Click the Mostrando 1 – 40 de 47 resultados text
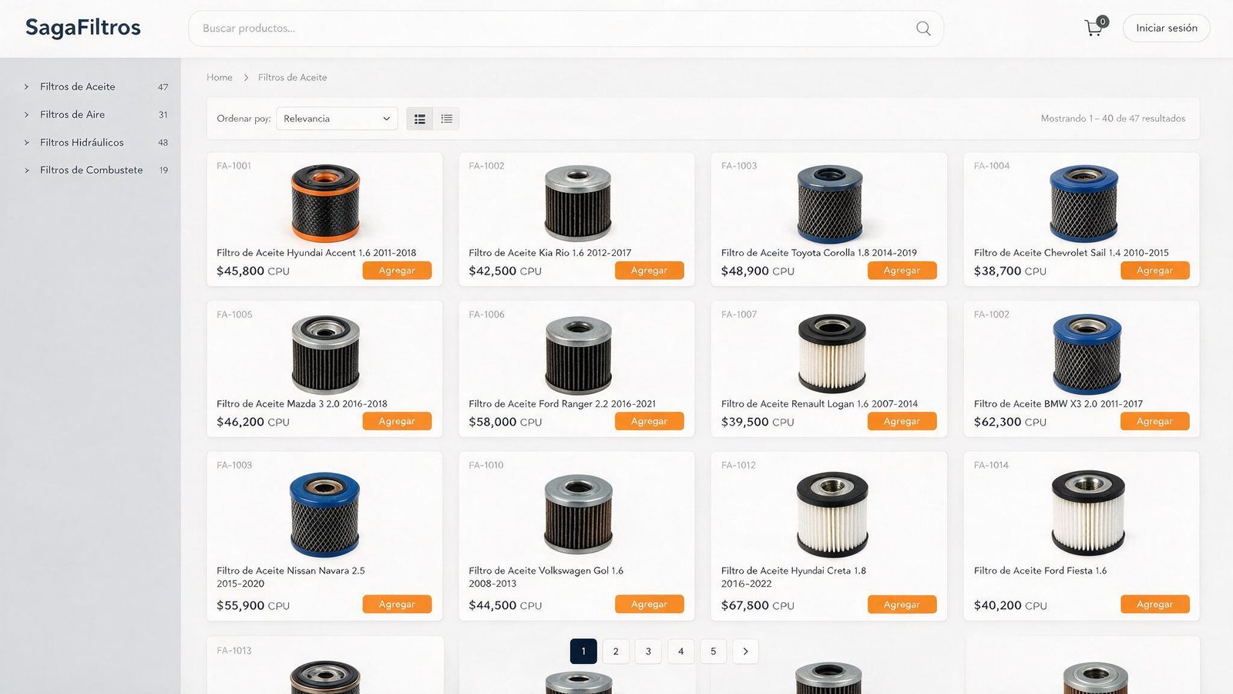Screen dimensions: 1233x694 [1113, 119]
